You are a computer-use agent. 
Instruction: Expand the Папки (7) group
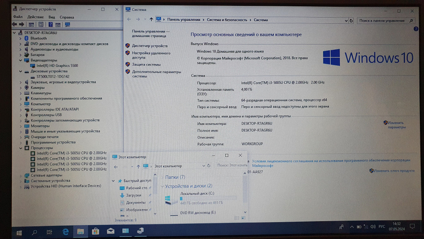(162, 177)
